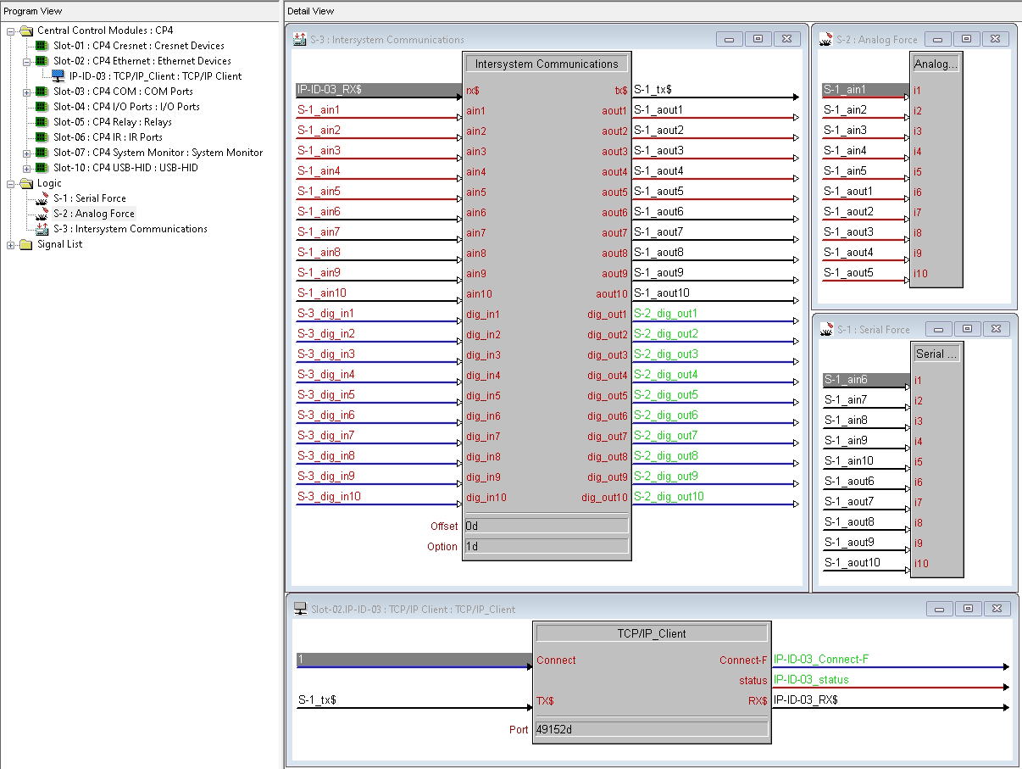Viewport: 1022px width, 769px height.
Task: Expand Slot-07 CP4 System Monitor node
Action: point(27,153)
